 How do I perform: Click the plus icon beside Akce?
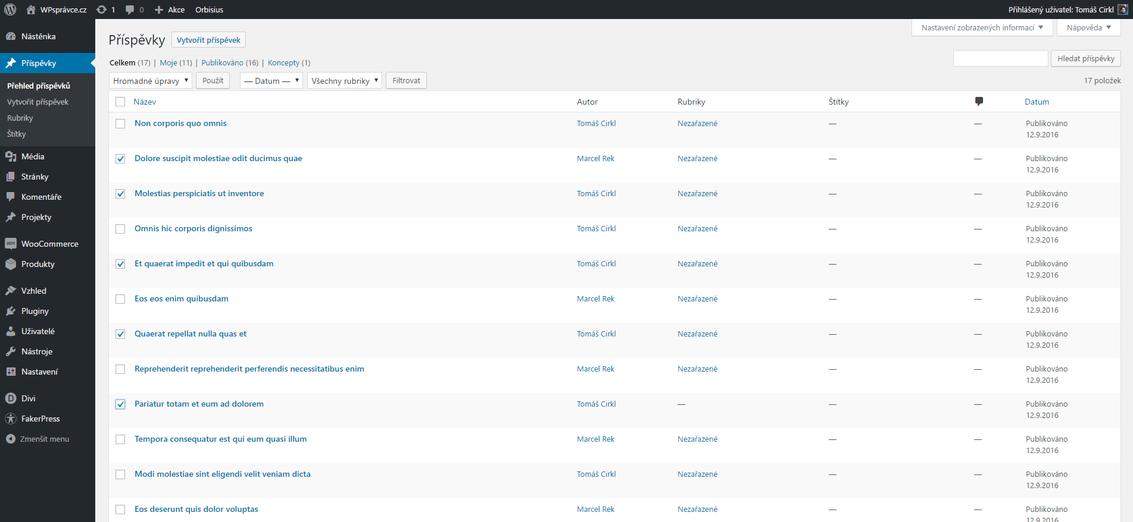click(x=159, y=10)
